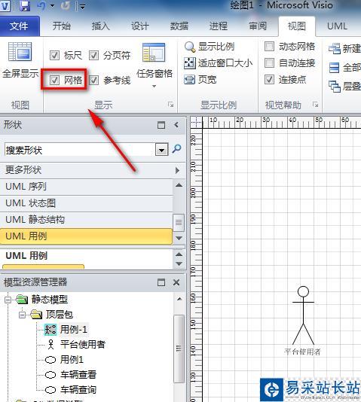Open the 视觉帮助 group dialog launcher

point(316,105)
